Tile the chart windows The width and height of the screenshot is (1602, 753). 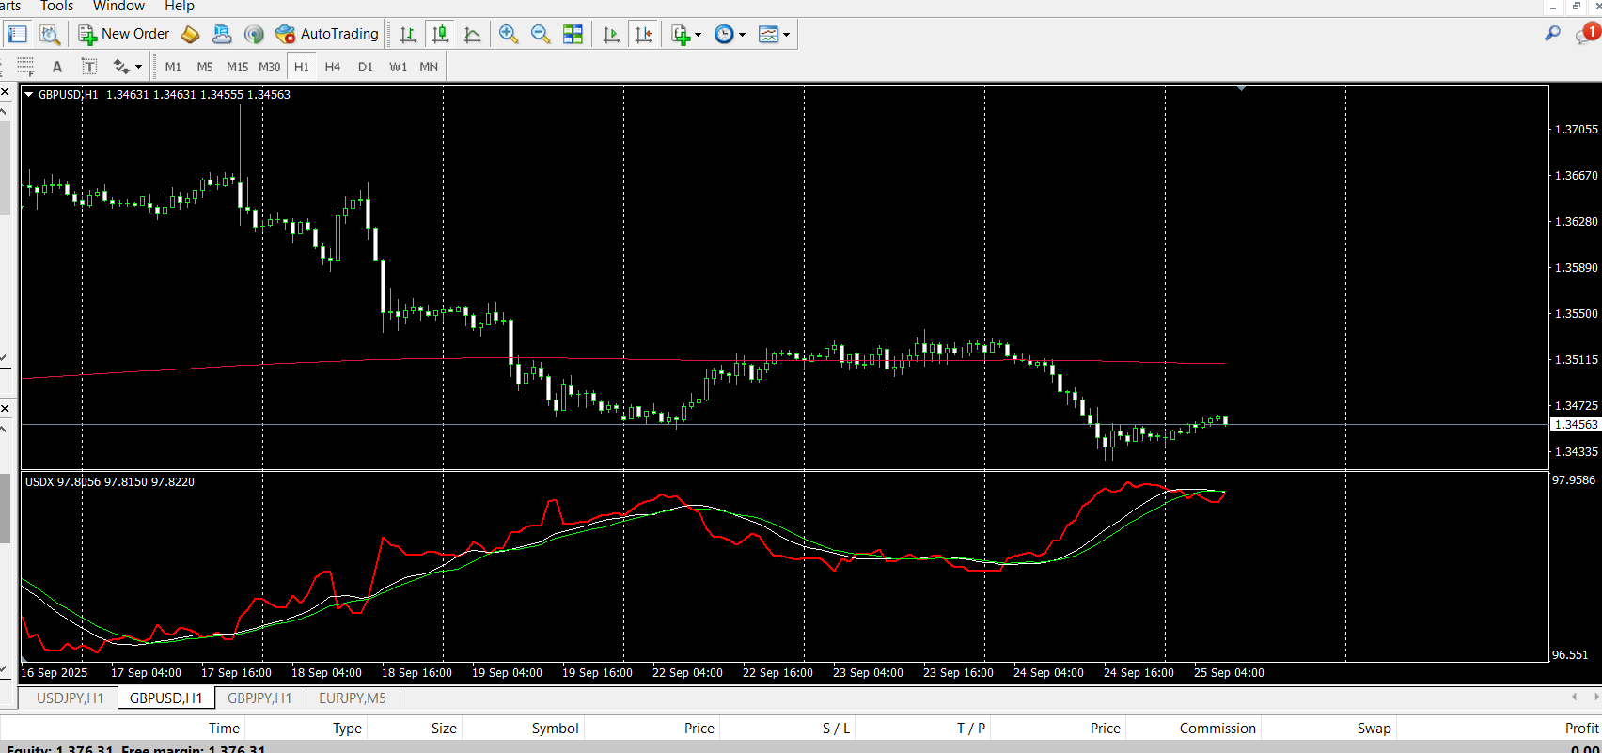[573, 35]
